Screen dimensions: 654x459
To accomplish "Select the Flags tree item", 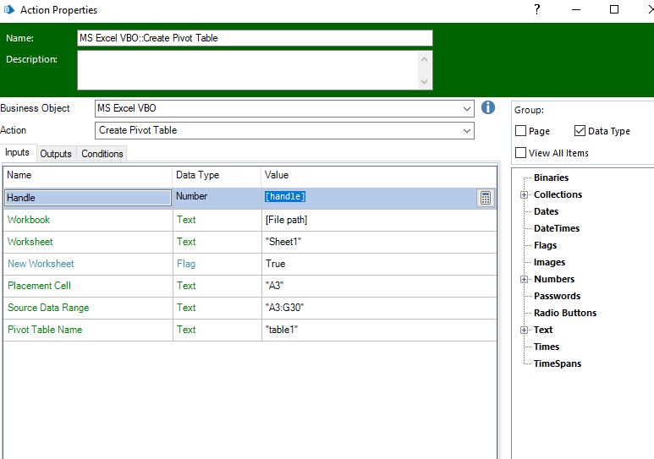I will pos(545,245).
